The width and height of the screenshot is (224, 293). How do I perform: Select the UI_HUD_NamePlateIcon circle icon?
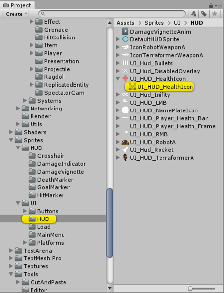(x=125, y=110)
